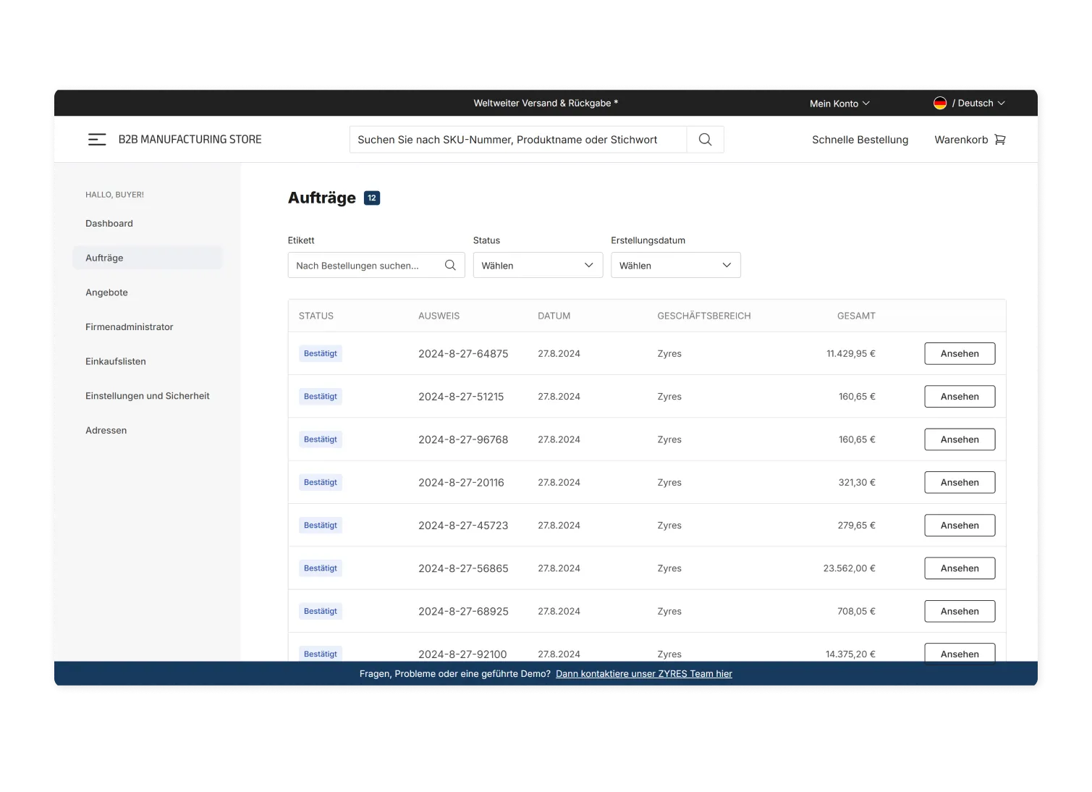Image resolution: width=1092 pixels, height=792 pixels.
Task: Click the shopping cart icon
Action: pos(1000,140)
